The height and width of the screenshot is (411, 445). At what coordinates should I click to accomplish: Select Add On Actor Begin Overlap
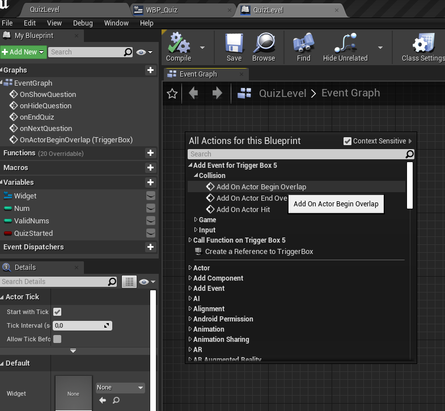coord(261,187)
